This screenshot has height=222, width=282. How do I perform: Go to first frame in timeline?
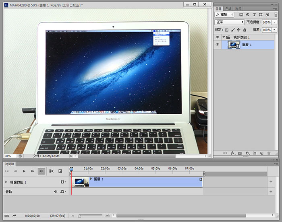pos(7,171)
